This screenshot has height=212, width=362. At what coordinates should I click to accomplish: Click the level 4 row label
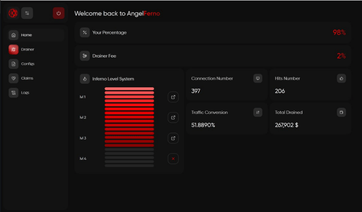coord(83,159)
